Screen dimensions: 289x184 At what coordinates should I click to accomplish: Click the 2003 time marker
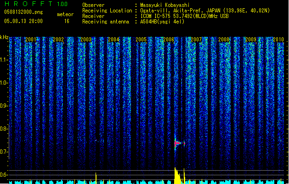86,40
